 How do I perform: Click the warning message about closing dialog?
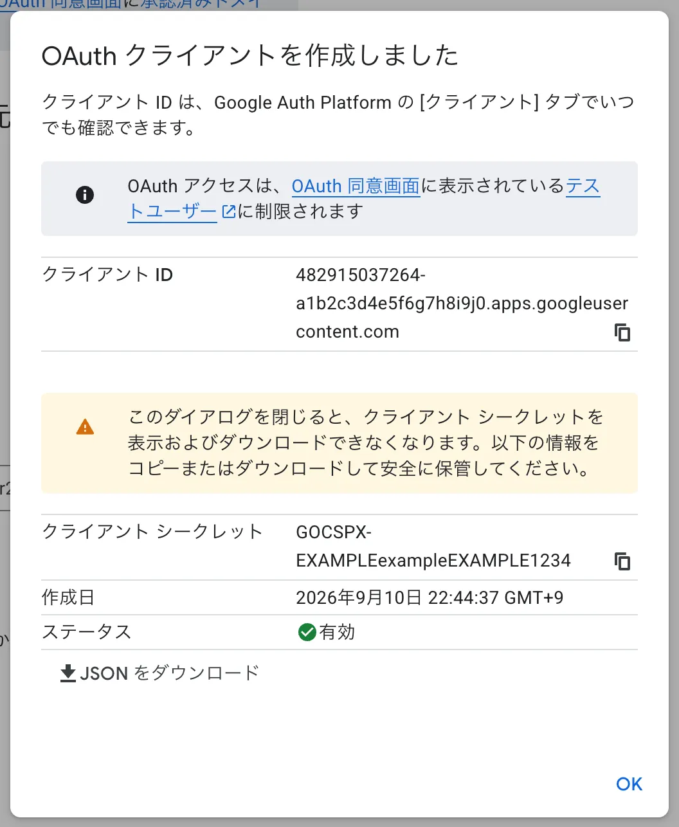pos(365,443)
